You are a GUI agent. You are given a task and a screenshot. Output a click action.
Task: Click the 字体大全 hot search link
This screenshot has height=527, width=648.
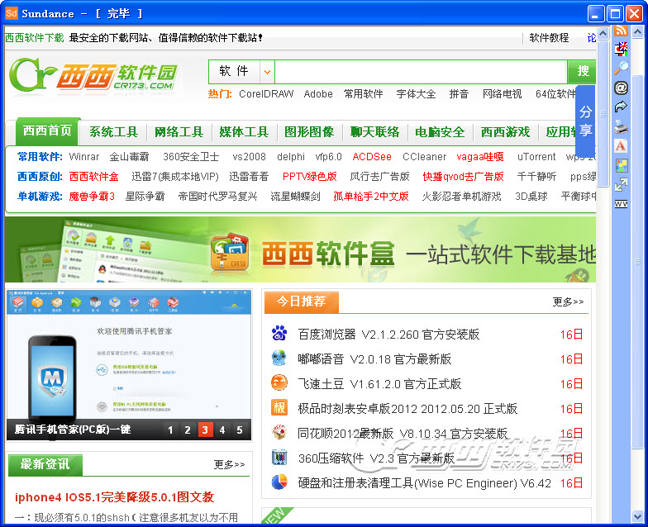coord(417,94)
